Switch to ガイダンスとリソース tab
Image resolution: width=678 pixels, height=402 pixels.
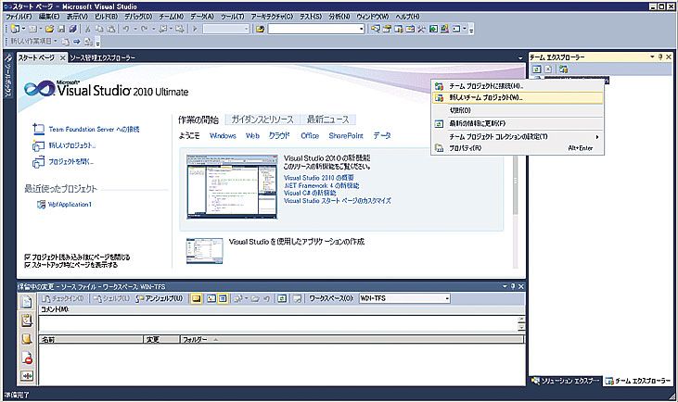point(262,119)
